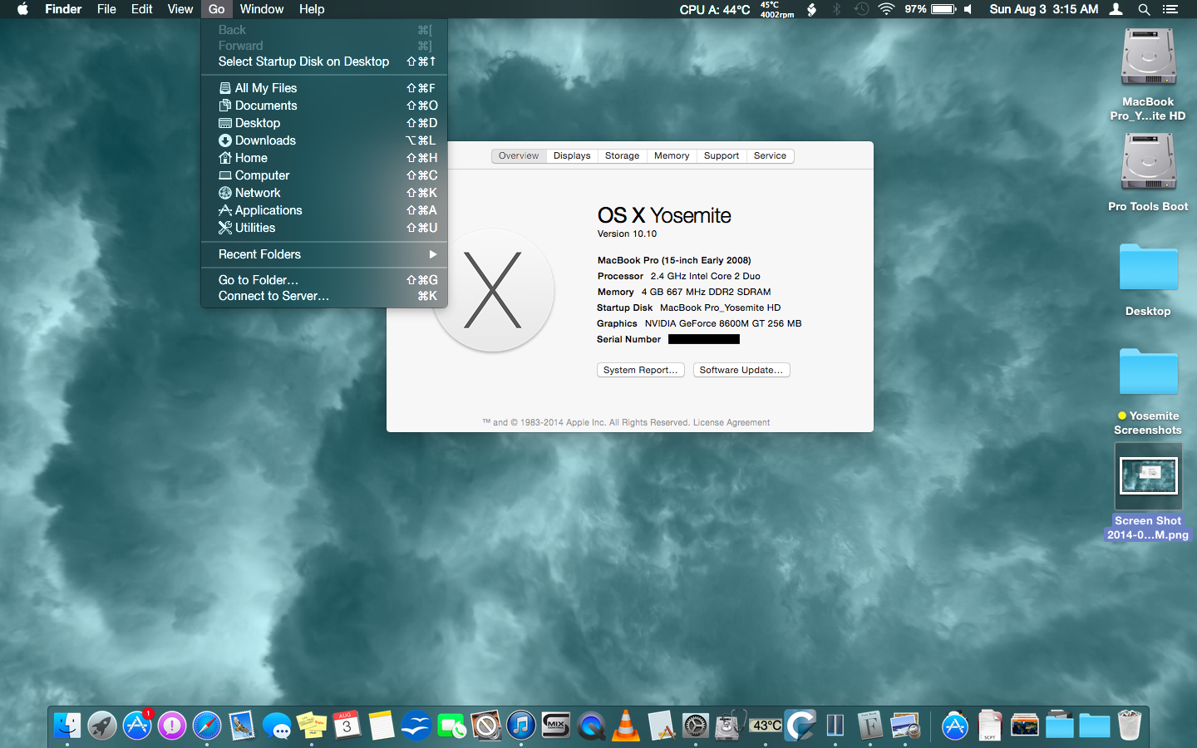This screenshot has height=748, width=1197.
Task: Switch to the Displays tab
Action: pos(572,155)
